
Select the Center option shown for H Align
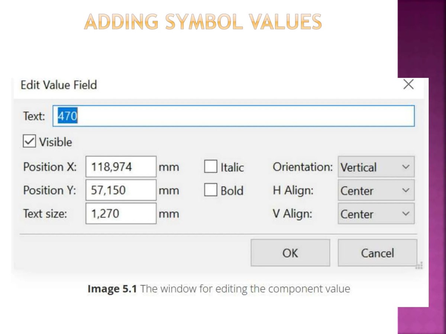(357, 190)
